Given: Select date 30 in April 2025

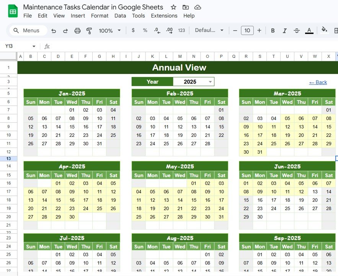Looking at the screenshot, I should pyautogui.click(x=72, y=217).
